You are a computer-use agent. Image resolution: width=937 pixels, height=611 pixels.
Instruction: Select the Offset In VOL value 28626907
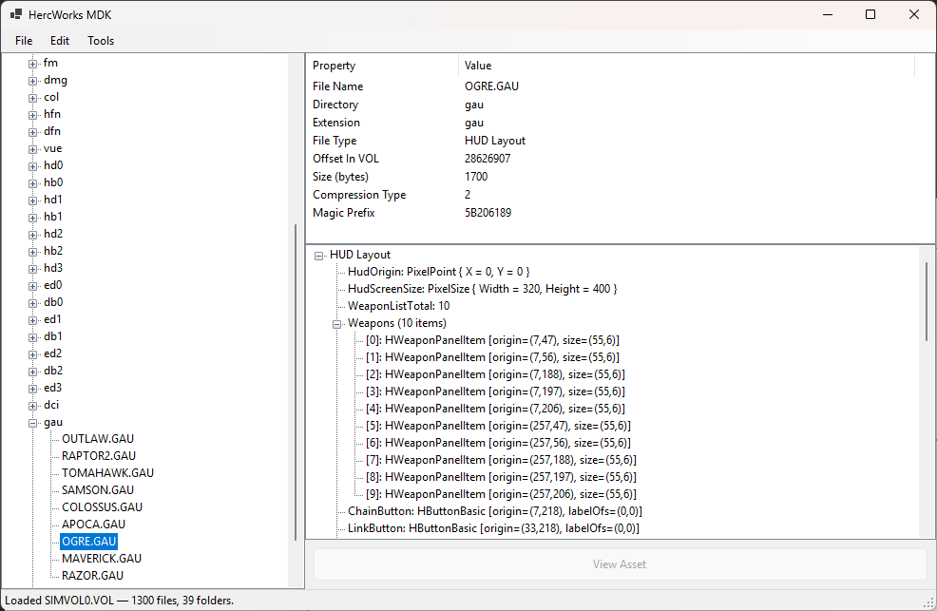coord(488,159)
